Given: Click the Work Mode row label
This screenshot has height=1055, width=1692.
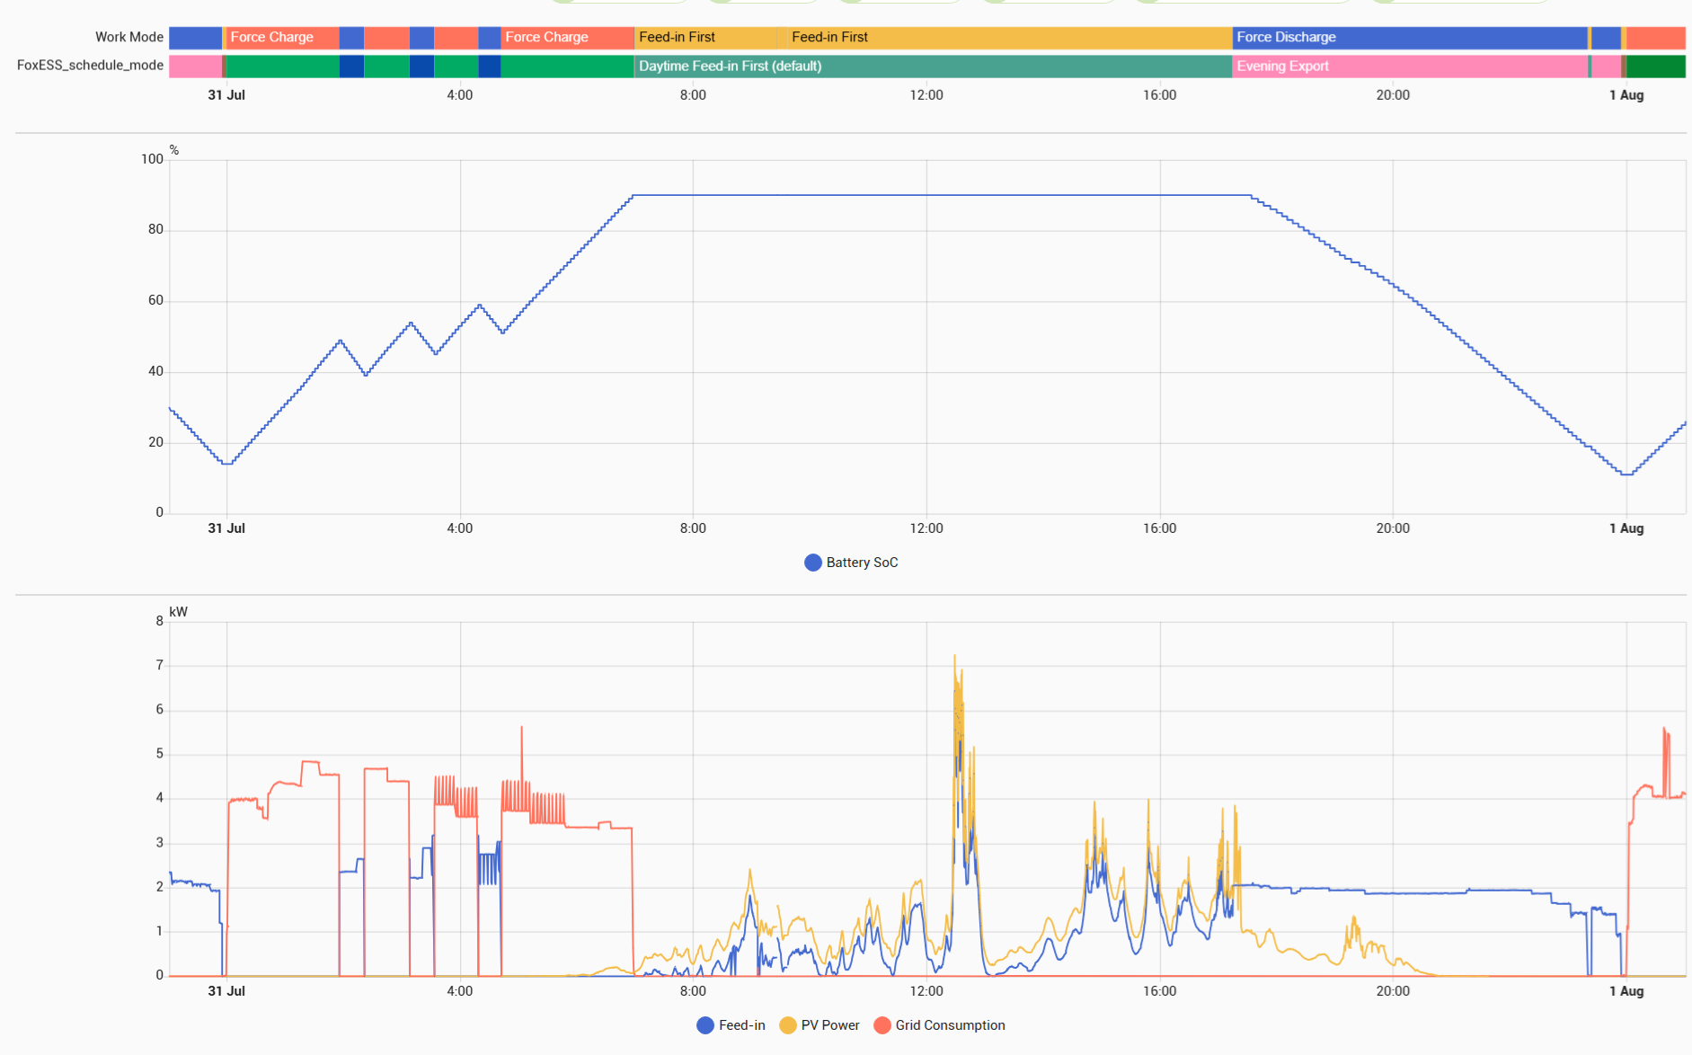Looking at the screenshot, I should pos(129,38).
